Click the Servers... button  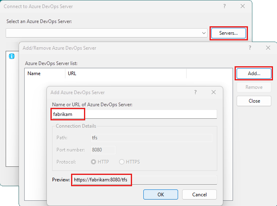tap(229, 33)
